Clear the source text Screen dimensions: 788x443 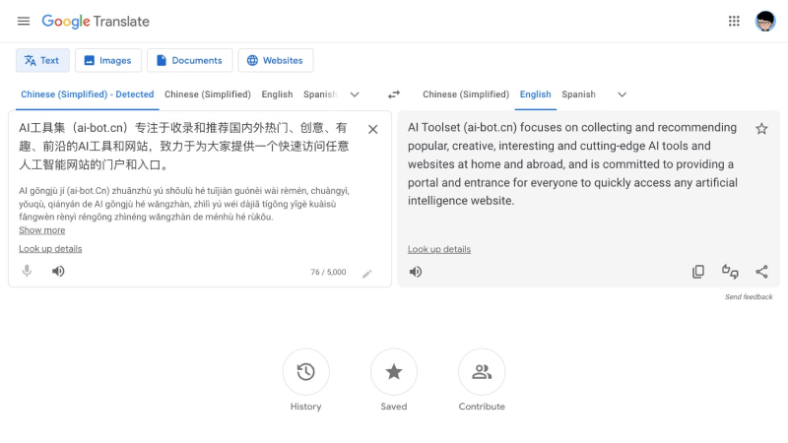point(372,130)
